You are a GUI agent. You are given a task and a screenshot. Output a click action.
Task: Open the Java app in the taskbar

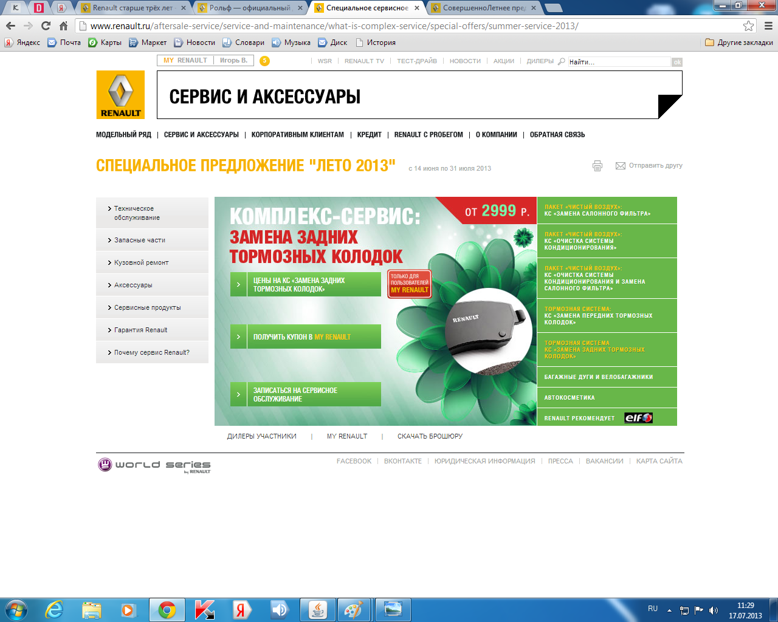[x=317, y=610]
